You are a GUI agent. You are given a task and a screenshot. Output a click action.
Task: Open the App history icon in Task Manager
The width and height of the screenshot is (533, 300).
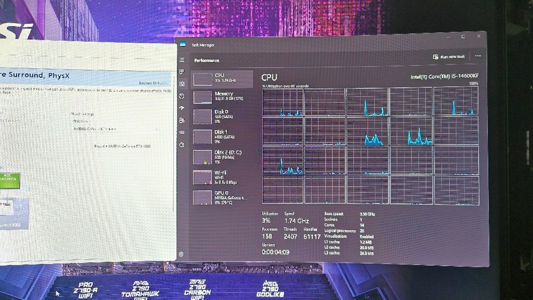point(182,96)
